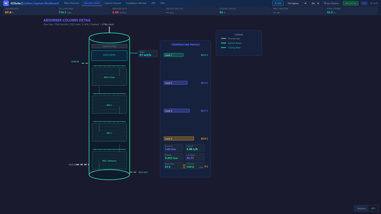Click the Demister Pad section
This screenshot has height=214, width=381.
pos(109,46)
